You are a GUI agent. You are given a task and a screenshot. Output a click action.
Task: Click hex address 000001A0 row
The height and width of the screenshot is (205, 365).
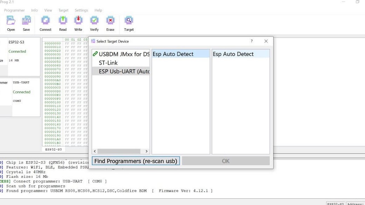(53, 139)
